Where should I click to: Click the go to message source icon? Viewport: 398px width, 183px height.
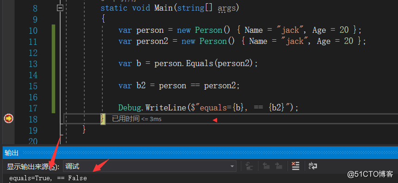(249, 166)
